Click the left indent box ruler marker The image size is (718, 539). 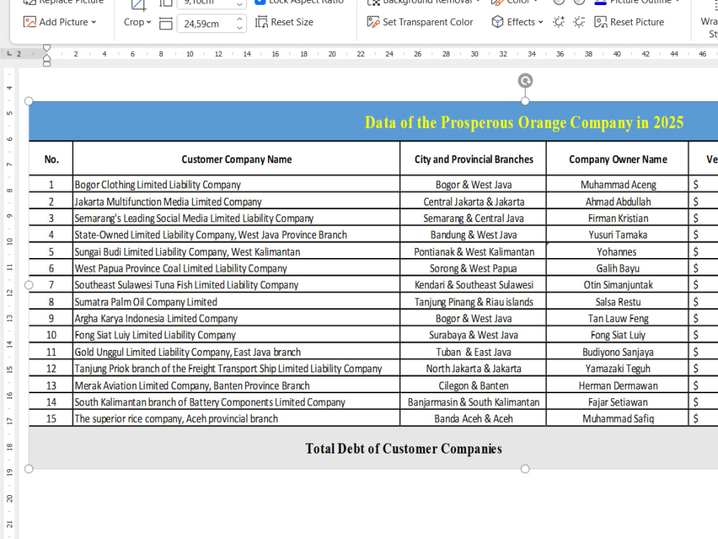pos(47,64)
